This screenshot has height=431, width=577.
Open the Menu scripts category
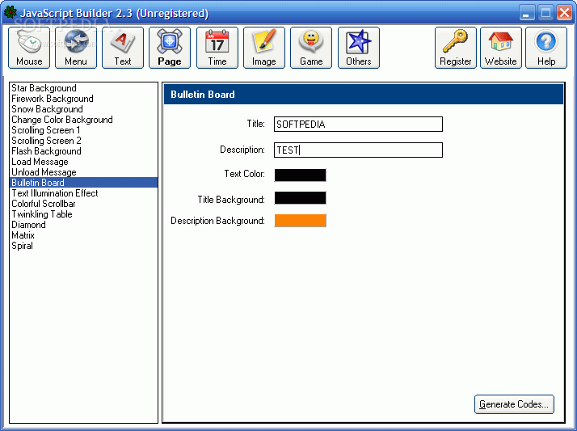click(x=76, y=48)
